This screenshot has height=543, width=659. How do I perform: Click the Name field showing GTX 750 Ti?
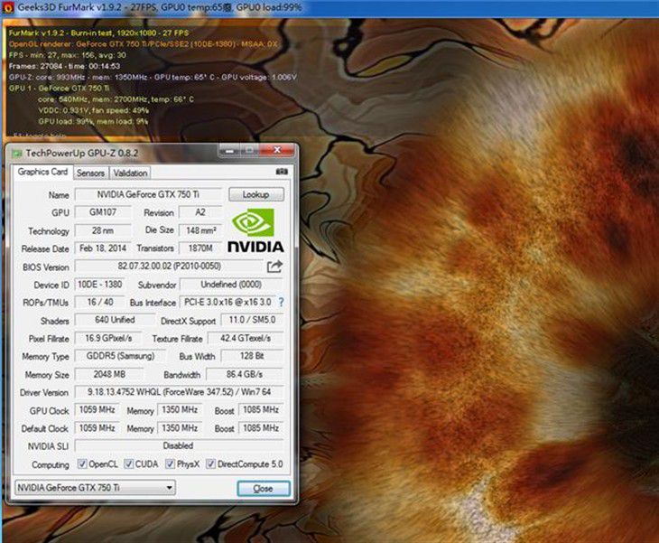click(x=148, y=194)
